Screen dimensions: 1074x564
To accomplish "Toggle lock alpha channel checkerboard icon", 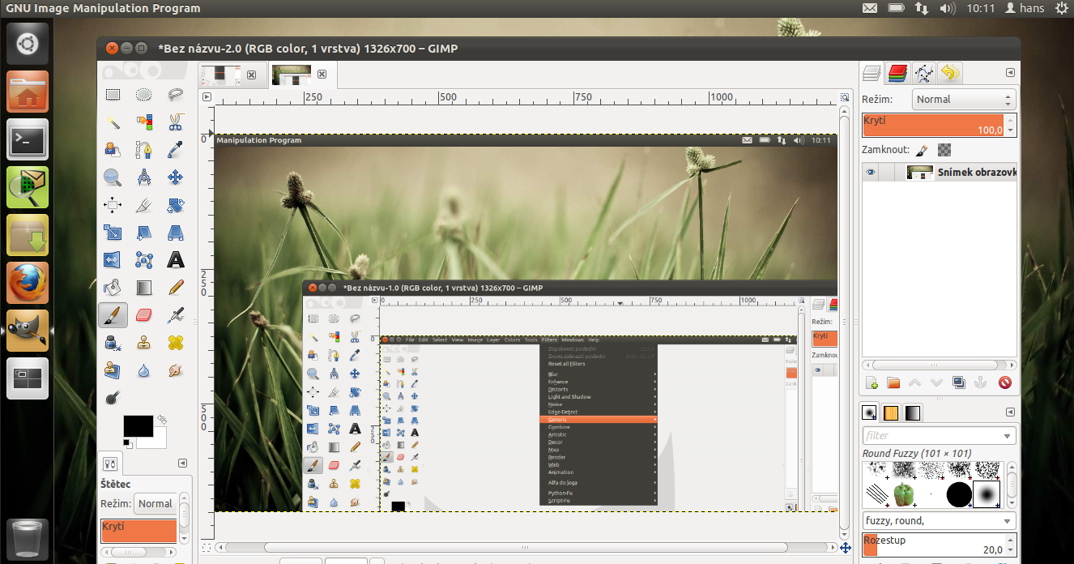I will 944,150.
